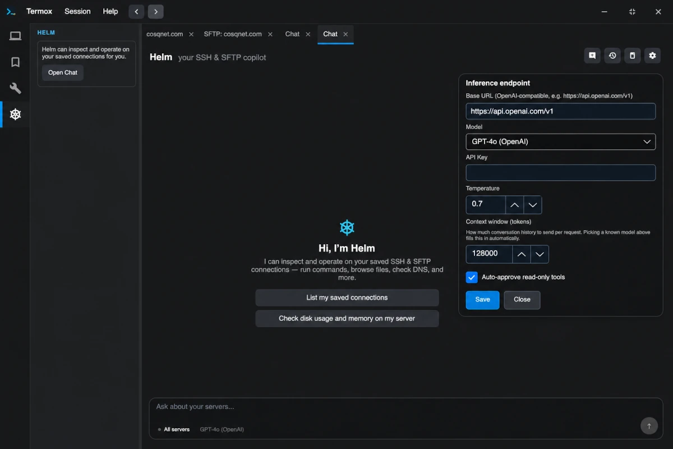Click Check disk usage and memory suggestion
673x449 pixels.
347,318
